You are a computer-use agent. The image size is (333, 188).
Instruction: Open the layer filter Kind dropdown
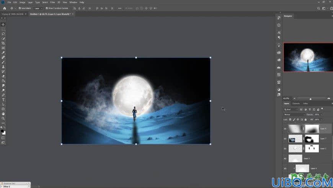click(x=291, y=109)
